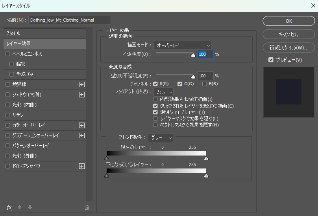Click the plus icon beside シャドウ (内側)

tap(82, 95)
